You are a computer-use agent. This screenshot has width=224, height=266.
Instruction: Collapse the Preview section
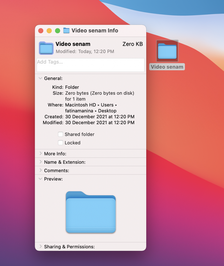tap(40, 179)
